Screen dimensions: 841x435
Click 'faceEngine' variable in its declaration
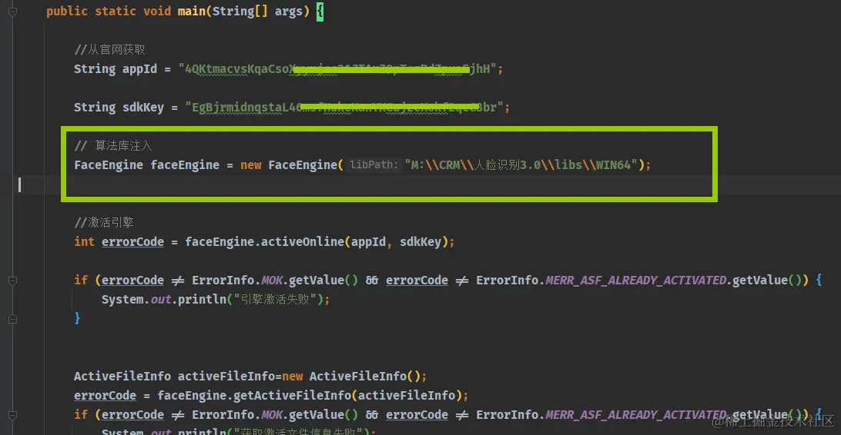[185, 164]
